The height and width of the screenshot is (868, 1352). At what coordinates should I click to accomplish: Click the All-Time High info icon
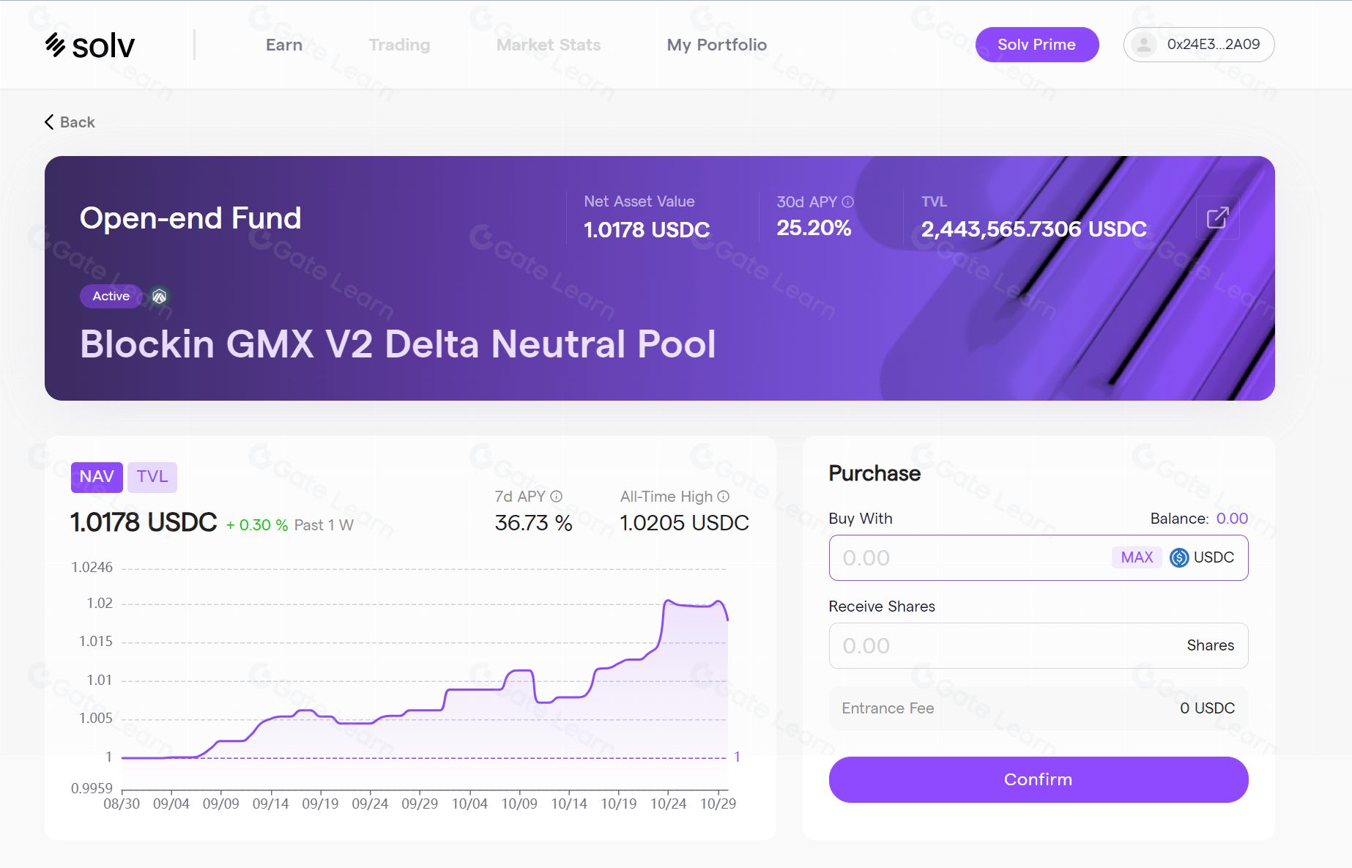point(723,496)
